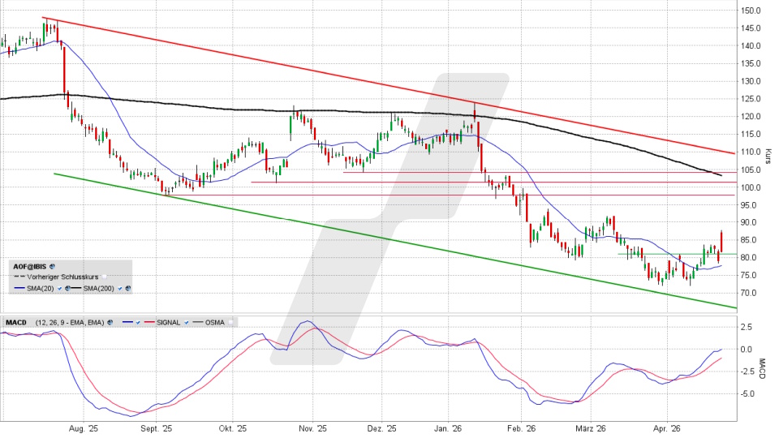This screenshot has height=438, width=779.
Task: Open settings icon beside AOF@IBIS
Action: click(52, 267)
